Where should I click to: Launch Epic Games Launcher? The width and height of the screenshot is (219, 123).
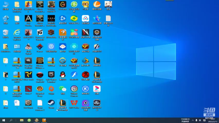click(51, 77)
